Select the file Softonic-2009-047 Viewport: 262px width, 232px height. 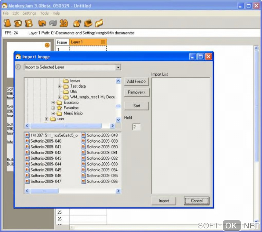tap(43, 181)
